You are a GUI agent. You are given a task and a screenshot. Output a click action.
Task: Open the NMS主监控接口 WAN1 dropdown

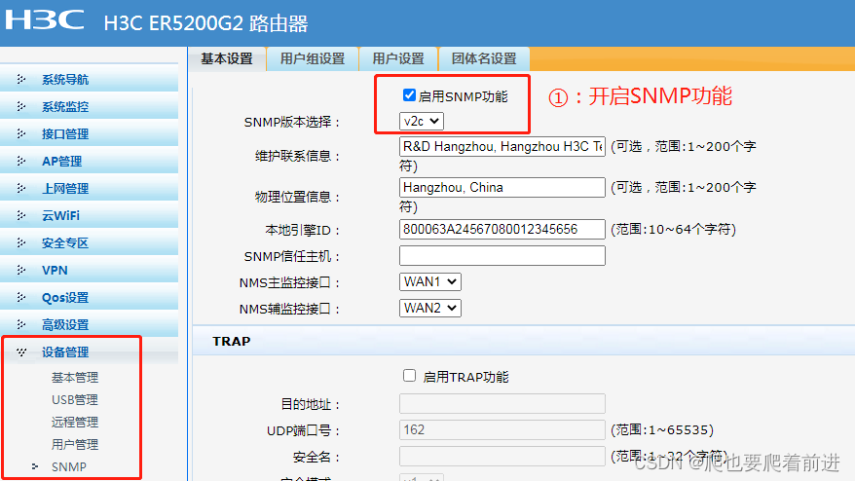click(430, 282)
